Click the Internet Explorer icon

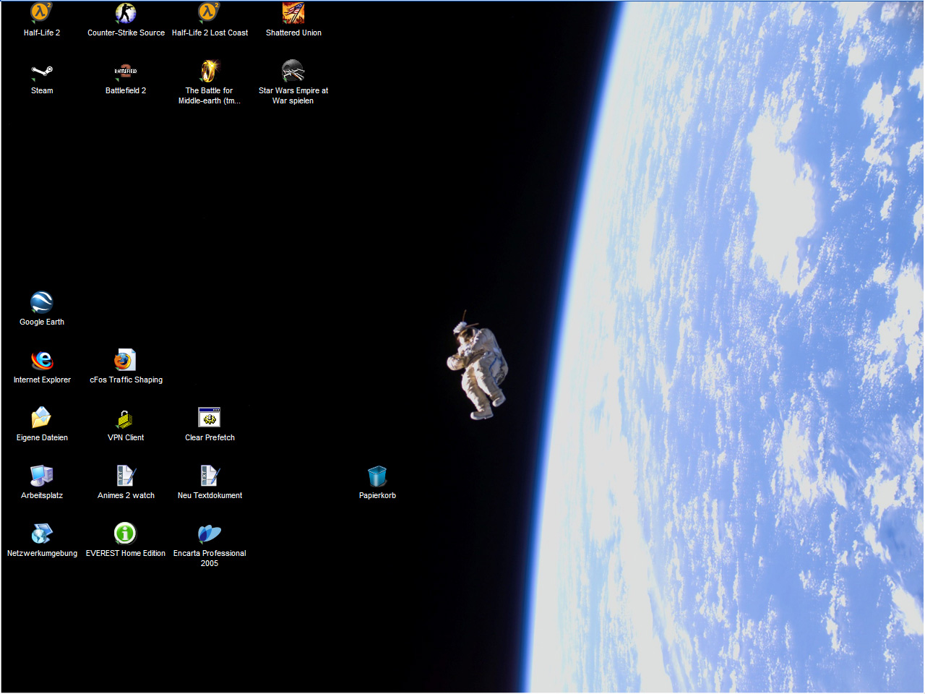coord(42,360)
